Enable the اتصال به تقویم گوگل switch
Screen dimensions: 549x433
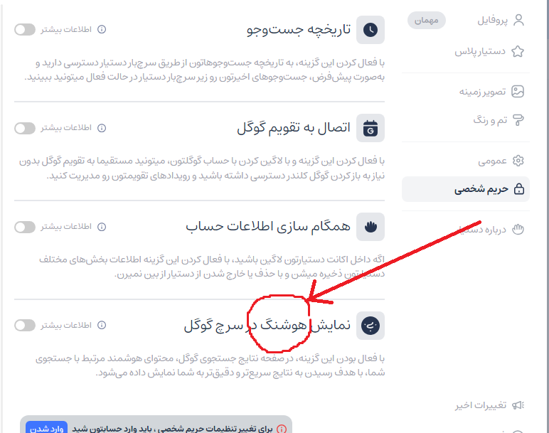(25, 128)
